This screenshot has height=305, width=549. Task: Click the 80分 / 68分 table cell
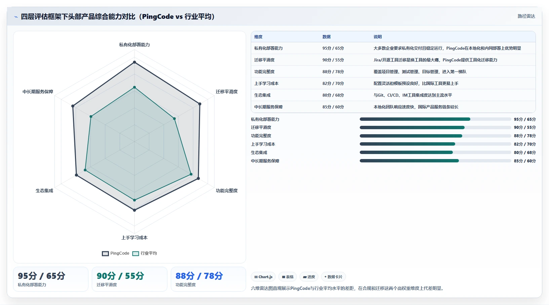coord(333,95)
